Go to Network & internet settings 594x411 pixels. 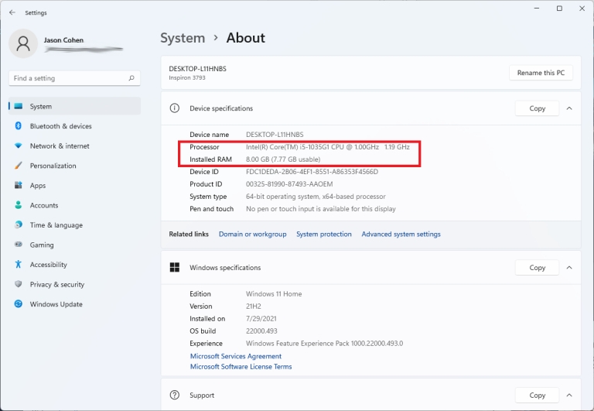pyautogui.click(x=74, y=146)
